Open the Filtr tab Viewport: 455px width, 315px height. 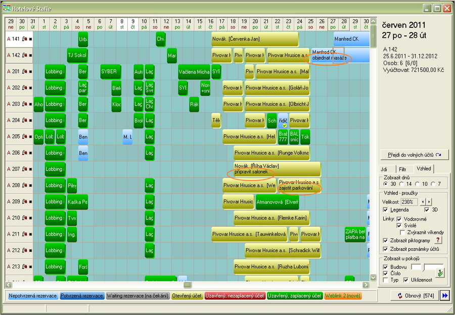click(402, 169)
